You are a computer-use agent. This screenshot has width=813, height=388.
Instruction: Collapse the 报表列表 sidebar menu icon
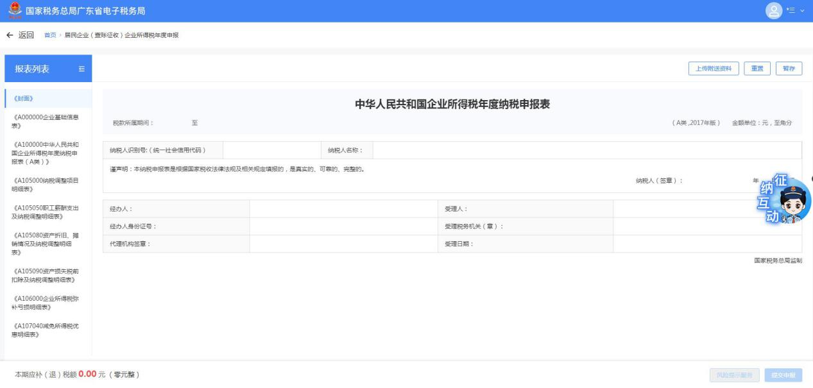81,69
